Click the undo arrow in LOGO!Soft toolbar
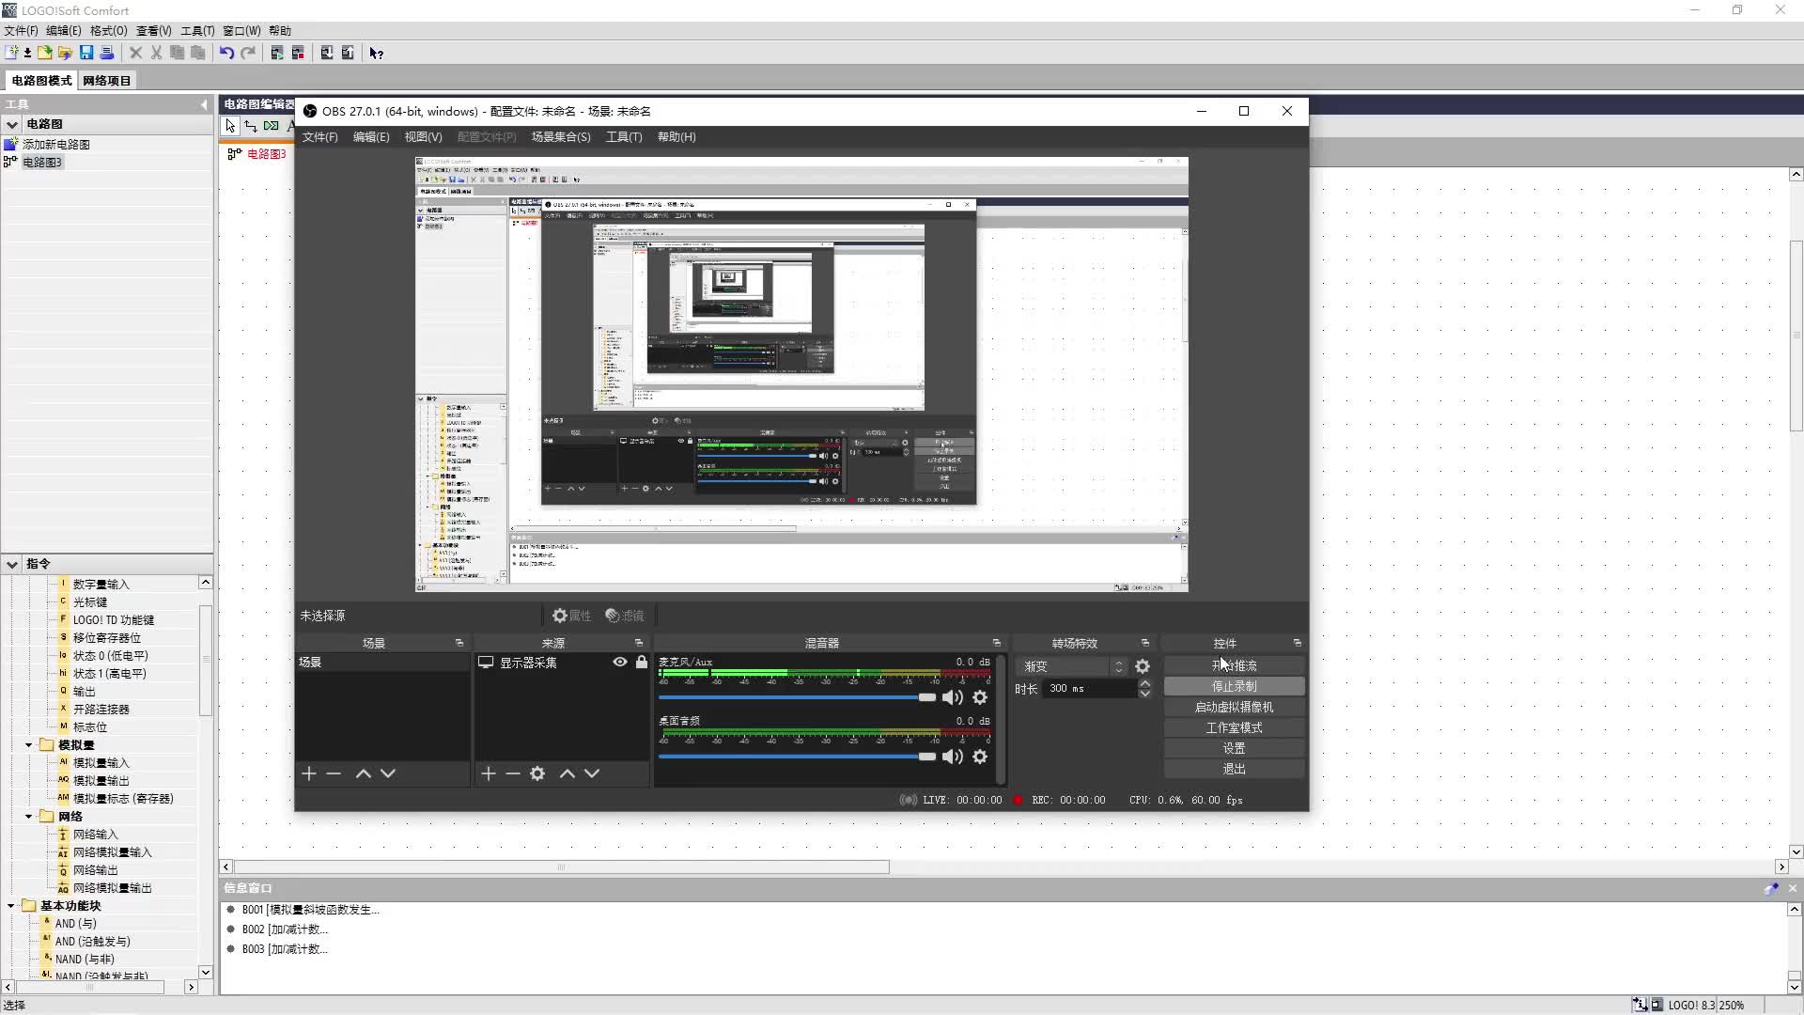Image resolution: width=1804 pixels, height=1015 pixels. point(226,53)
